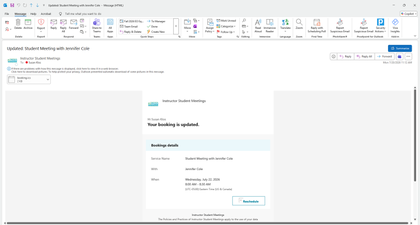The image size is (420, 225).
Task: Open the Teams icon beside Forward
Action: point(399,56)
